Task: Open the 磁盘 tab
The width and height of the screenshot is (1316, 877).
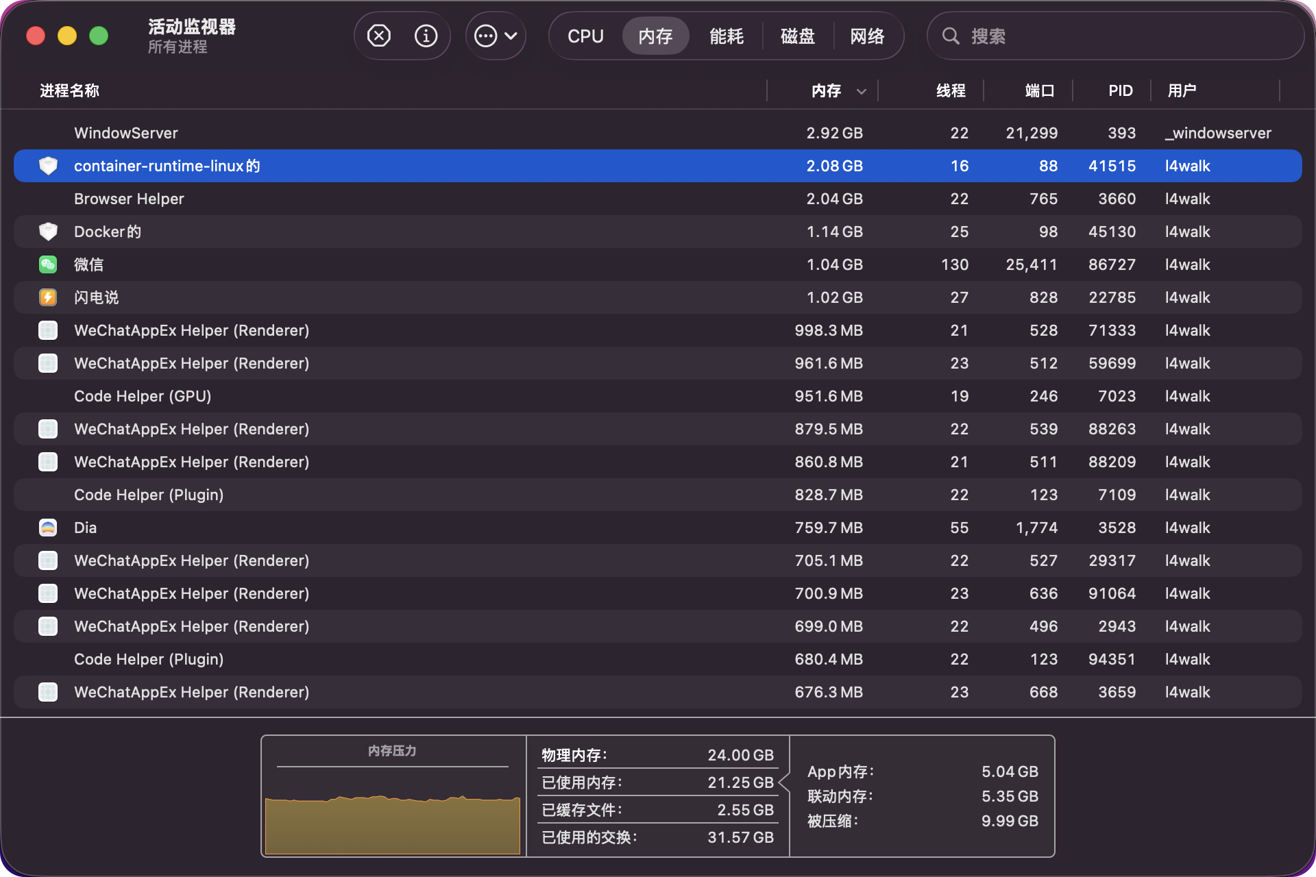Action: coord(798,36)
